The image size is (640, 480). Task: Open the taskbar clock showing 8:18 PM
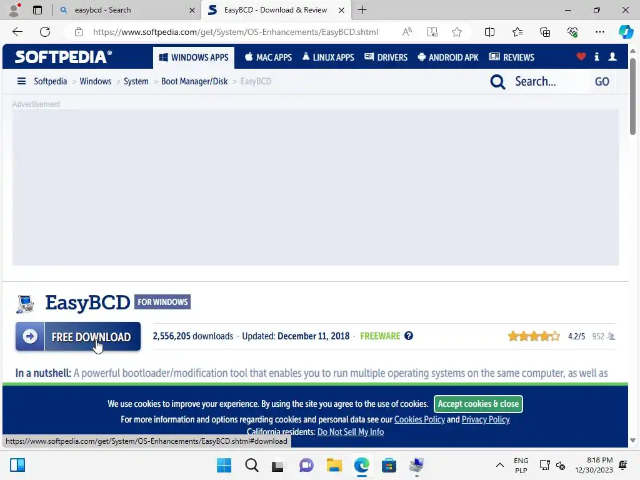[594, 465]
